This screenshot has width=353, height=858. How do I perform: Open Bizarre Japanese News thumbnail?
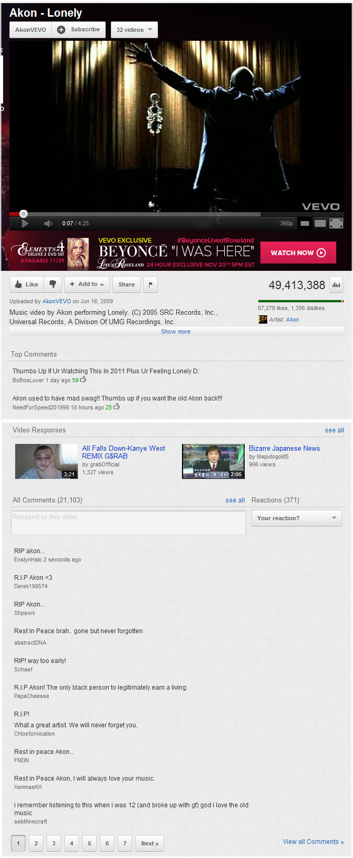tap(213, 461)
